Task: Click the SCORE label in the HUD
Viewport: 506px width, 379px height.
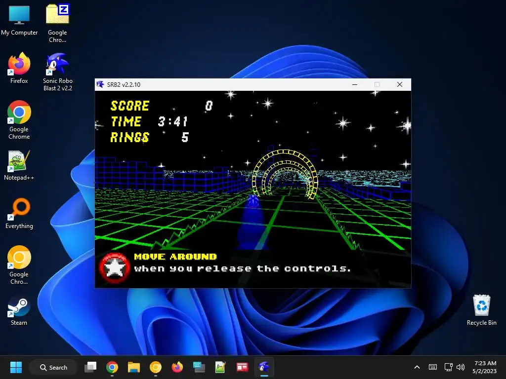Action: [130, 106]
